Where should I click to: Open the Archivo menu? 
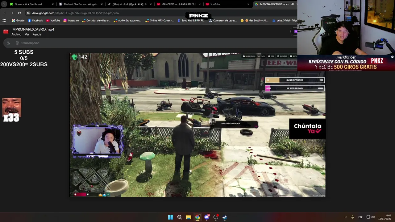(16, 35)
